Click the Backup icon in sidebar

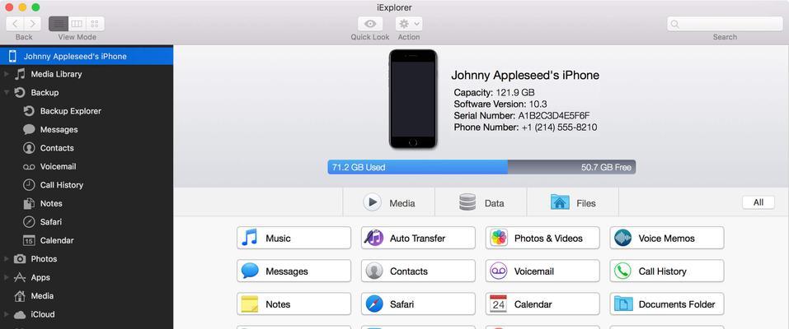pyautogui.click(x=20, y=92)
